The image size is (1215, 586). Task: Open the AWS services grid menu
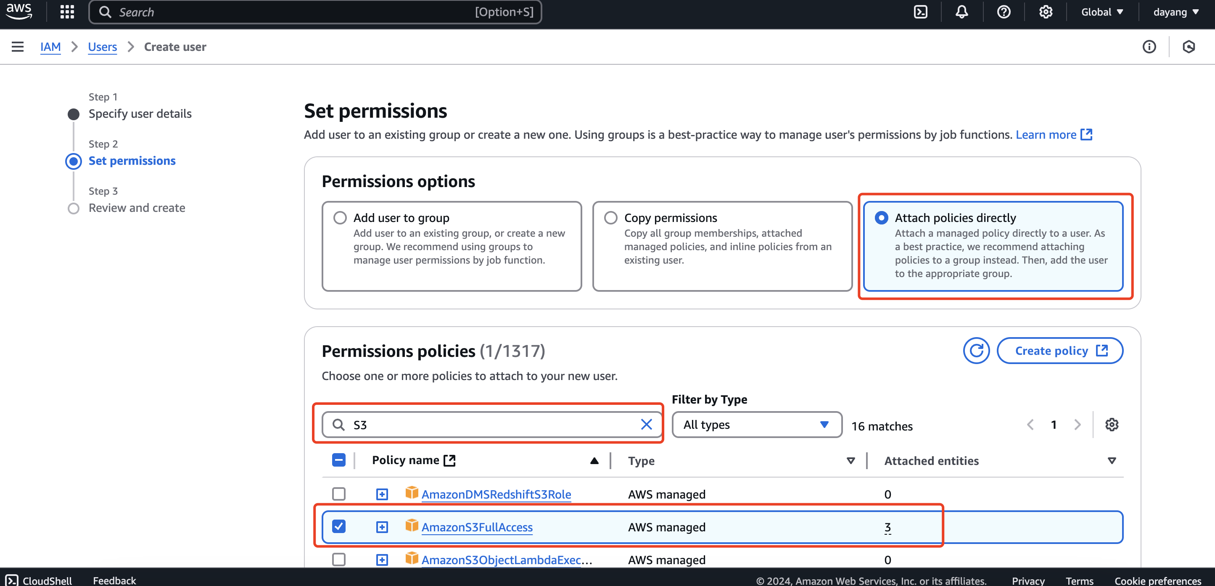(x=67, y=12)
